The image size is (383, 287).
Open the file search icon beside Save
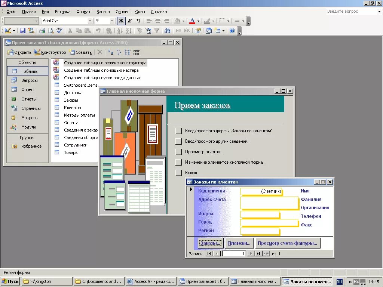click(31, 31)
